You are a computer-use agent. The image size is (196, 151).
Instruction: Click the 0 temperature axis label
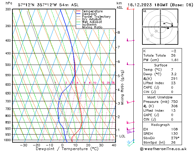coord(62,145)
